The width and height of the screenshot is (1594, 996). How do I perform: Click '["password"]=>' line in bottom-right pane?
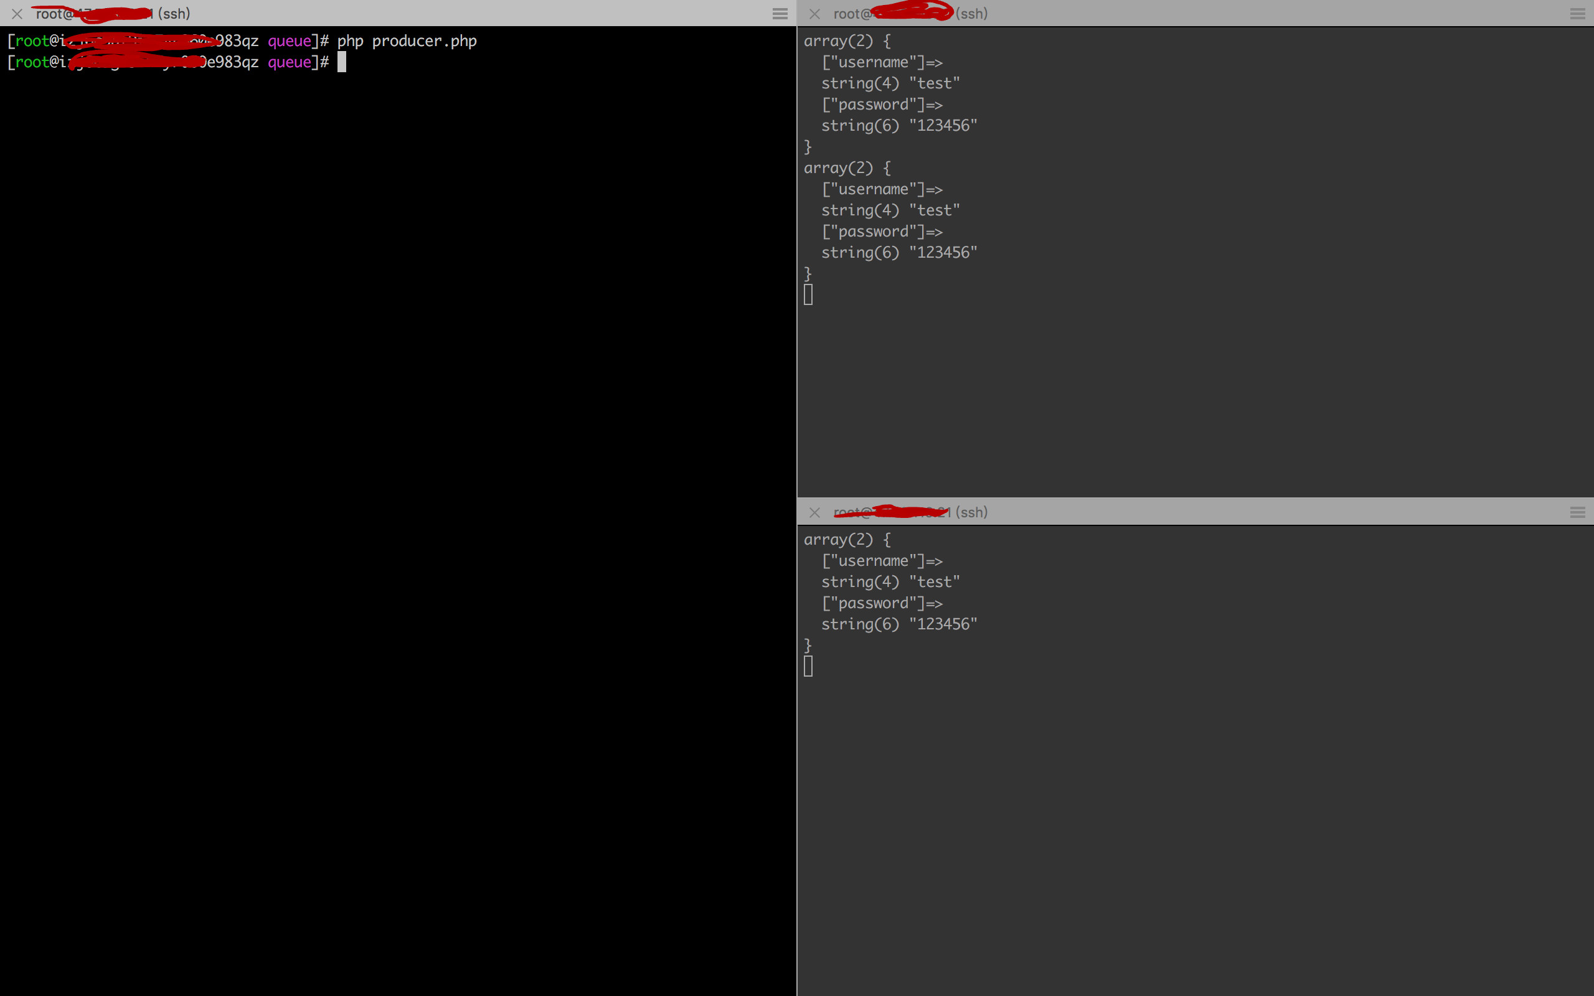[x=882, y=603]
